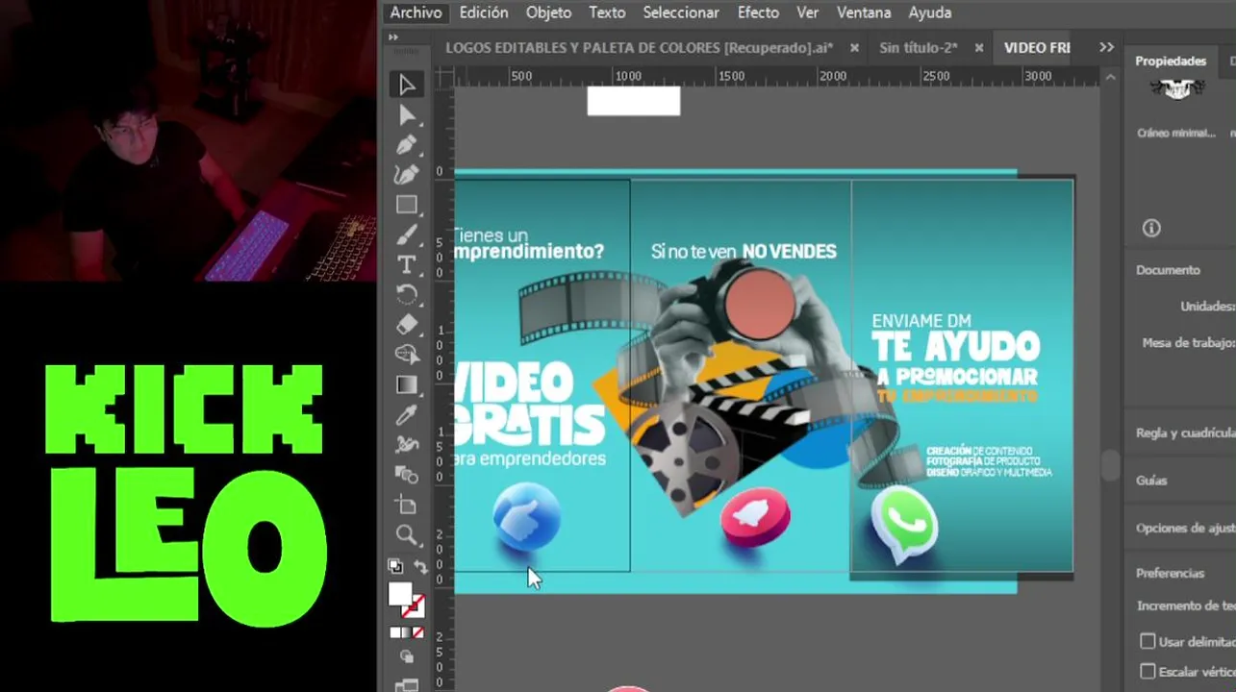
Task: Click the Mesa de trabajo label
Action: 1189,342
